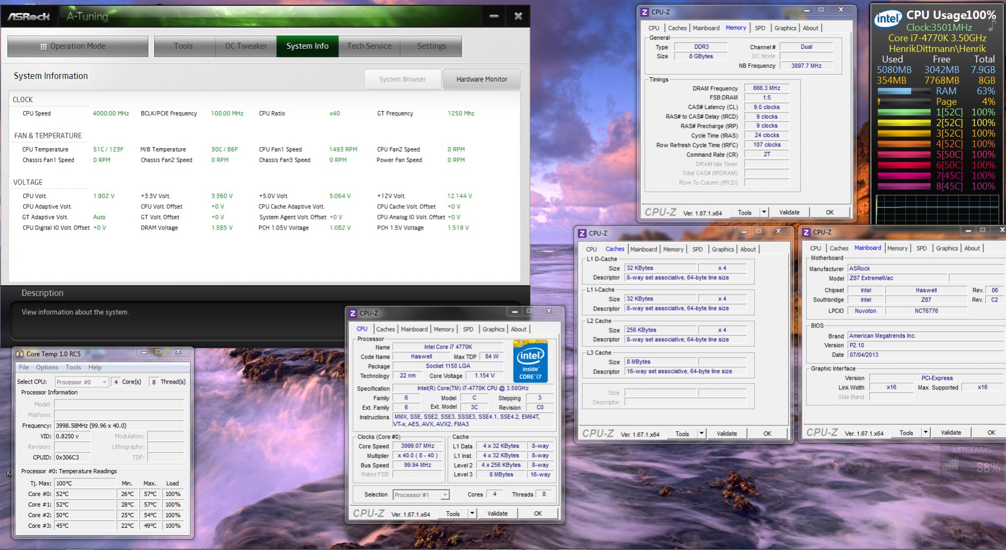Click the Hardware Monitor button
Viewport: 1006px width, 550px height.
482,79
